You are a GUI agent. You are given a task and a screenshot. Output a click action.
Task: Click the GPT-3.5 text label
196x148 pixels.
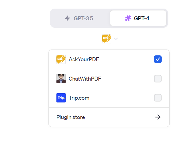(x=83, y=18)
